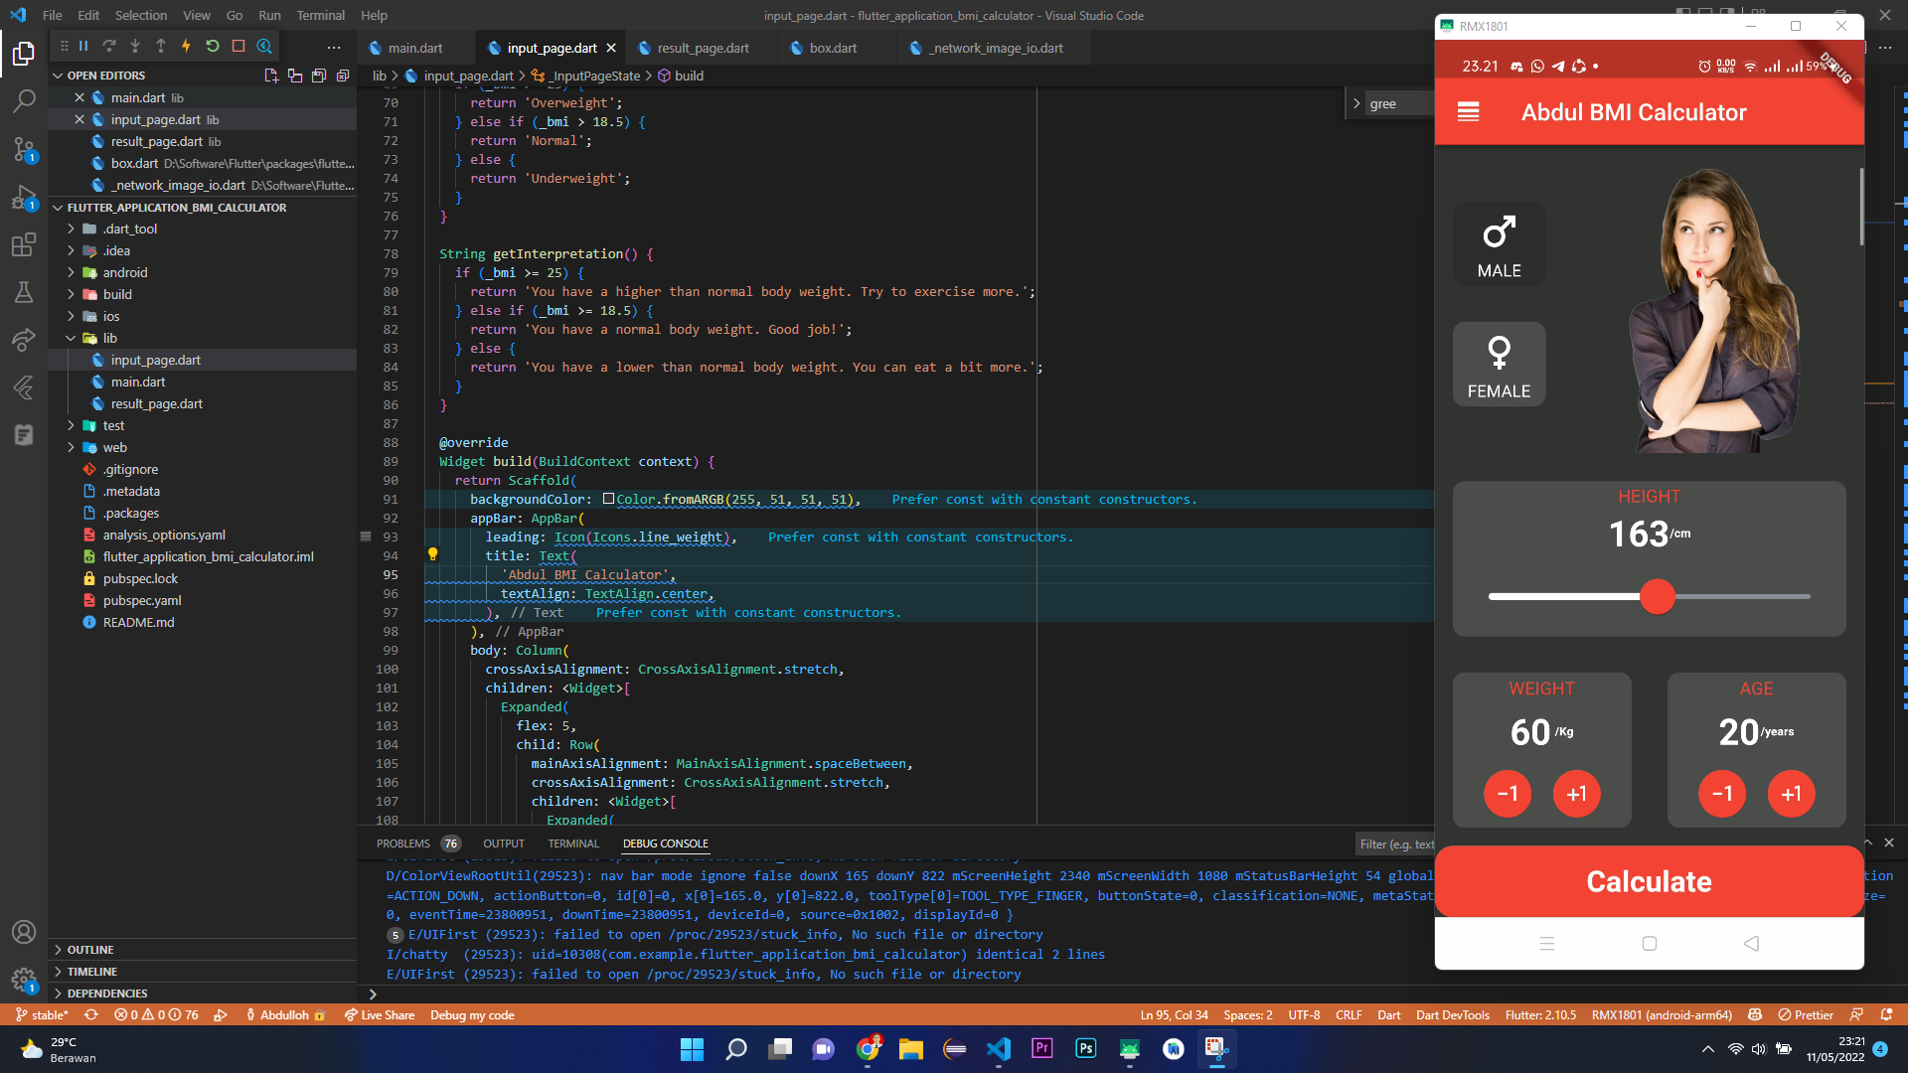Stop debugging with the red square
This screenshot has width=1908, height=1073.
(238, 46)
